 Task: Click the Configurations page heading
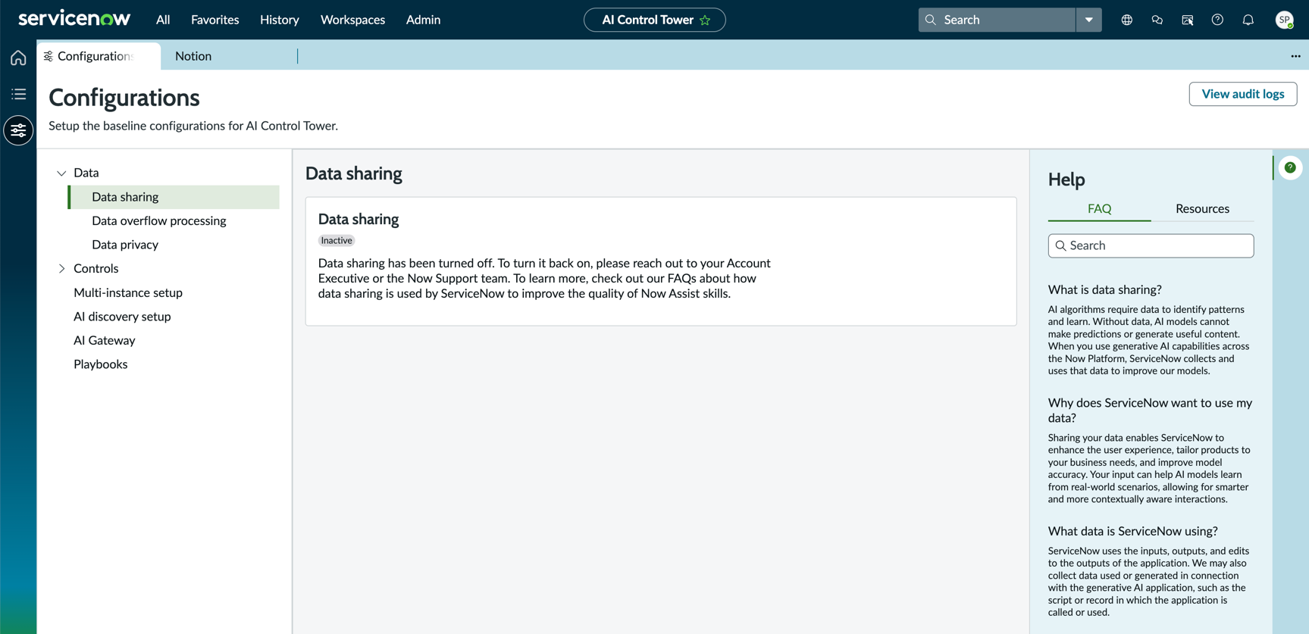coord(124,98)
